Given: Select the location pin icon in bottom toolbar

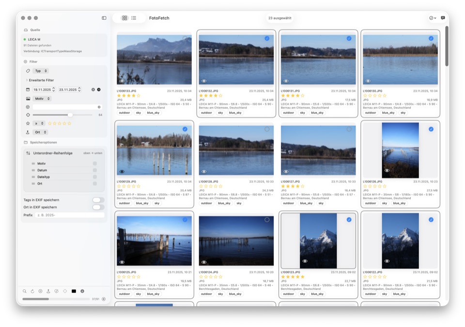Looking at the screenshot, I should tap(49, 292).
